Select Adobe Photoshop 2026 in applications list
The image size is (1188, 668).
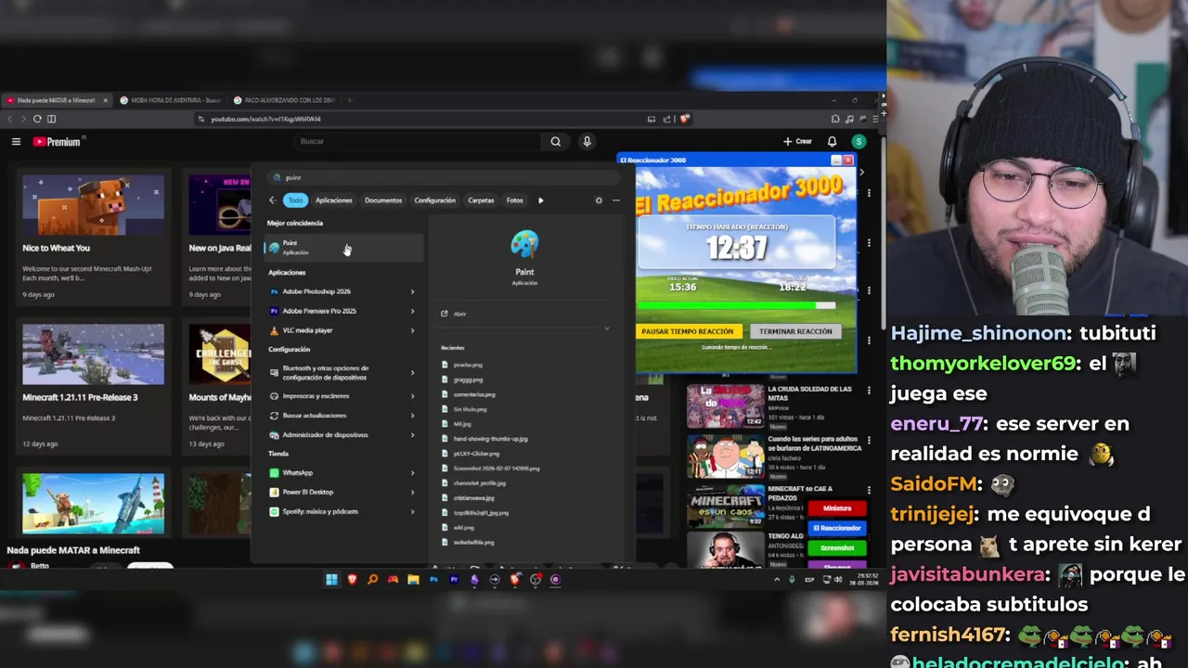click(334, 291)
